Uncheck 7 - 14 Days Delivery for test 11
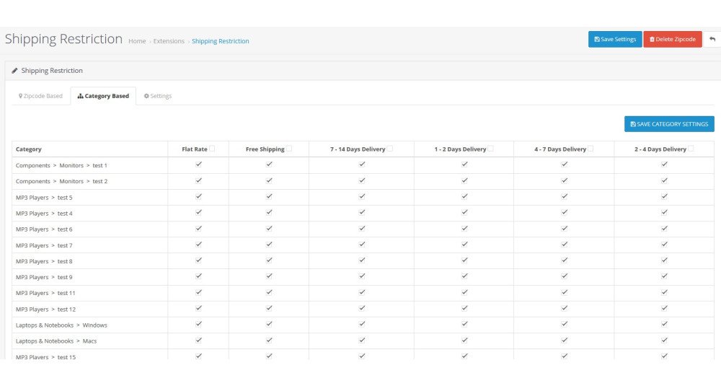721x386 pixels. (x=362, y=292)
